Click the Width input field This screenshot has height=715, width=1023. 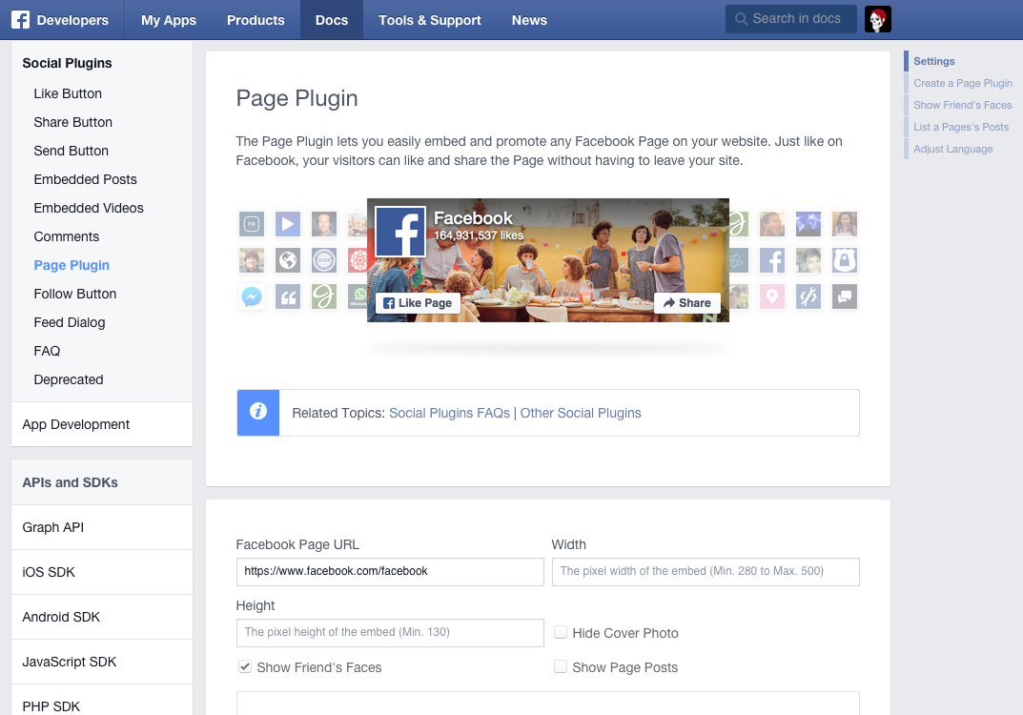pyautogui.click(x=706, y=571)
